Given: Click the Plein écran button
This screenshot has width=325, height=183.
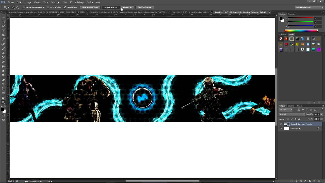Looking at the screenshot, I should click(127, 7).
